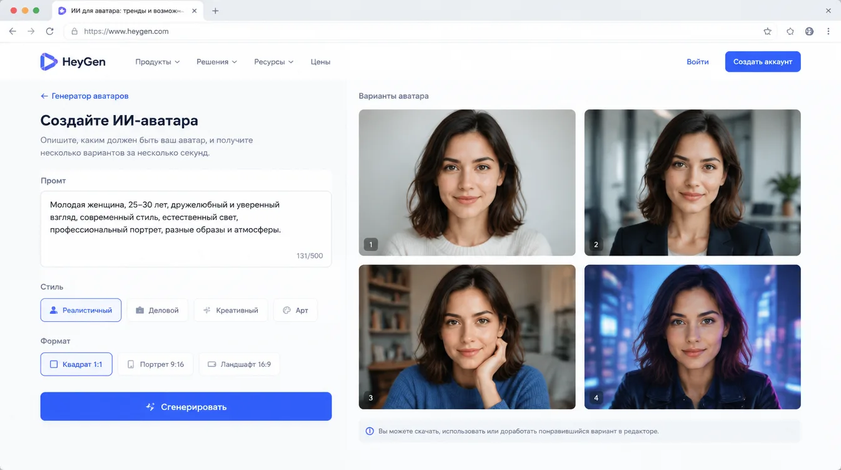Image resolution: width=841 pixels, height=470 pixels.
Task: Open avatar variant 2 office thumbnail
Action: click(x=693, y=182)
